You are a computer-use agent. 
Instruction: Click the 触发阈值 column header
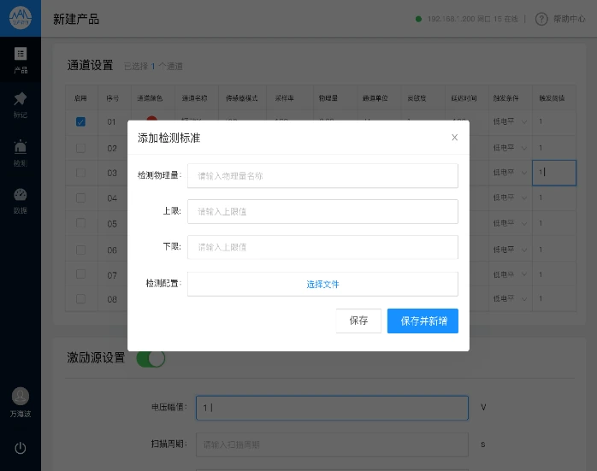coord(552,98)
